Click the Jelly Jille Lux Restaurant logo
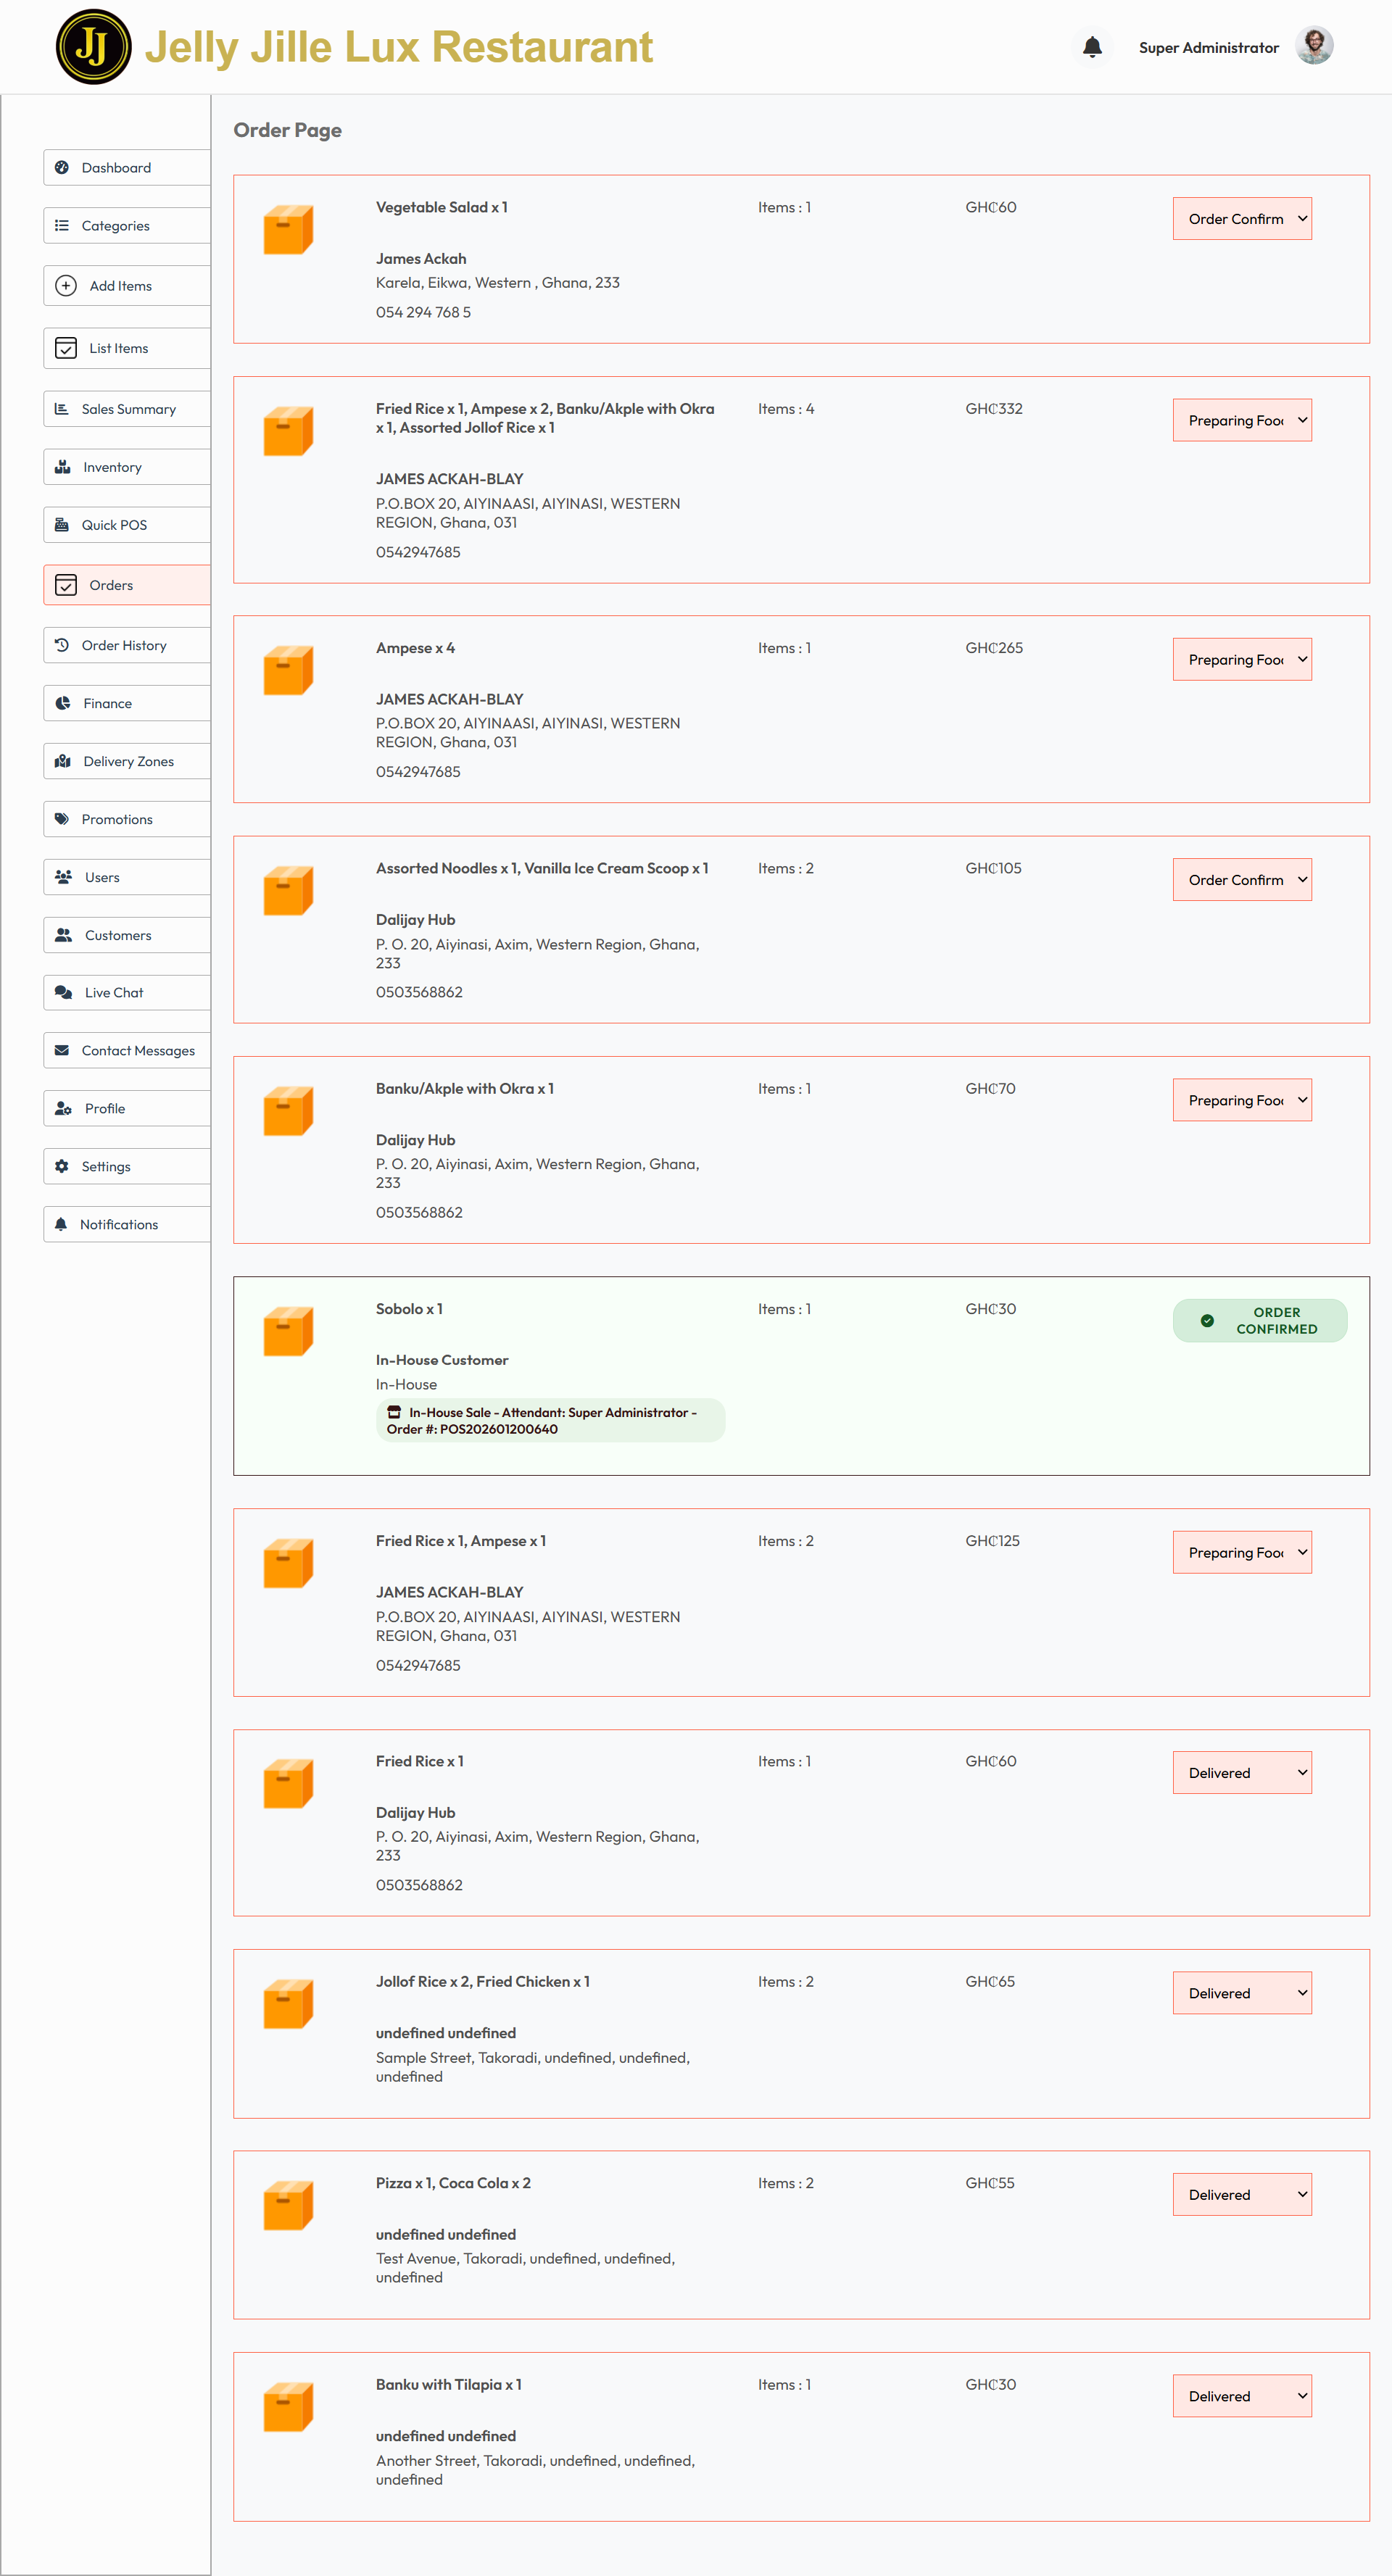This screenshot has height=2576, width=1392. 93,47
